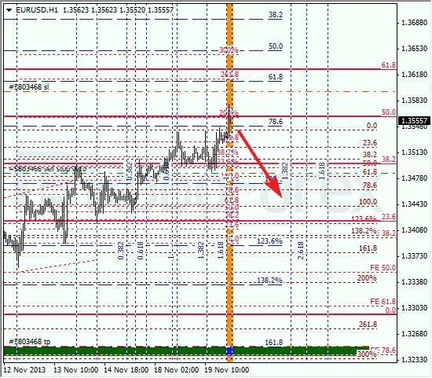Select the blue 78.6 retracement label
This screenshot has height=378, width=432.
(276, 122)
